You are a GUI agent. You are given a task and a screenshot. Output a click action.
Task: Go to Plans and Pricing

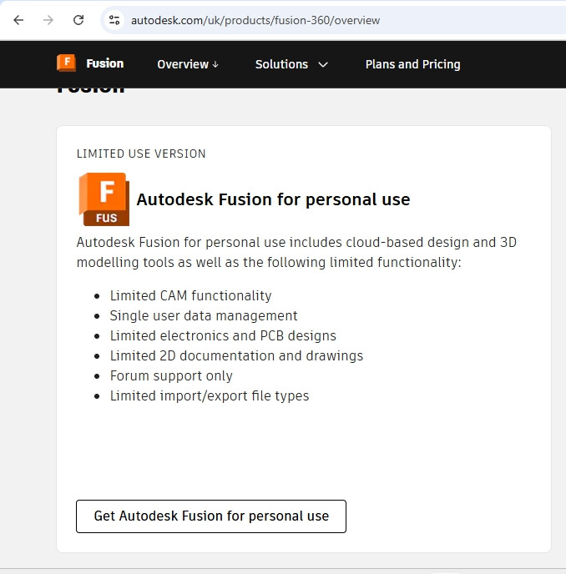click(x=412, y=64)
